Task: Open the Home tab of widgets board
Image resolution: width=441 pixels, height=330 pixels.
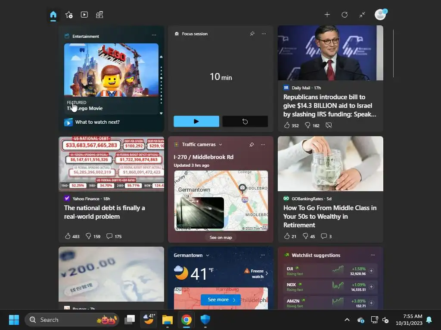Action: (x=53, y=15)
